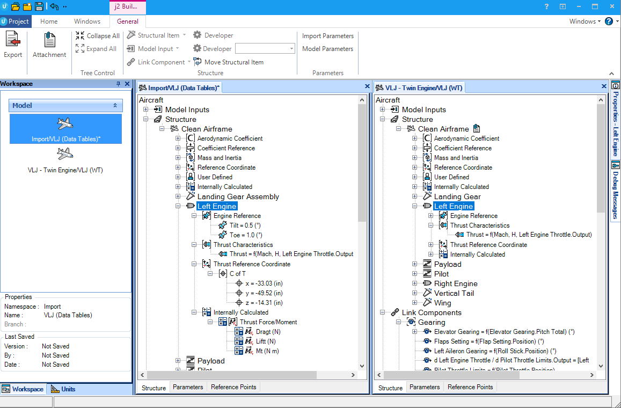The width and height of the screenshot is (621, 408).
Task: Collapse the ribbon with the arrow
Action: (611, 74)
